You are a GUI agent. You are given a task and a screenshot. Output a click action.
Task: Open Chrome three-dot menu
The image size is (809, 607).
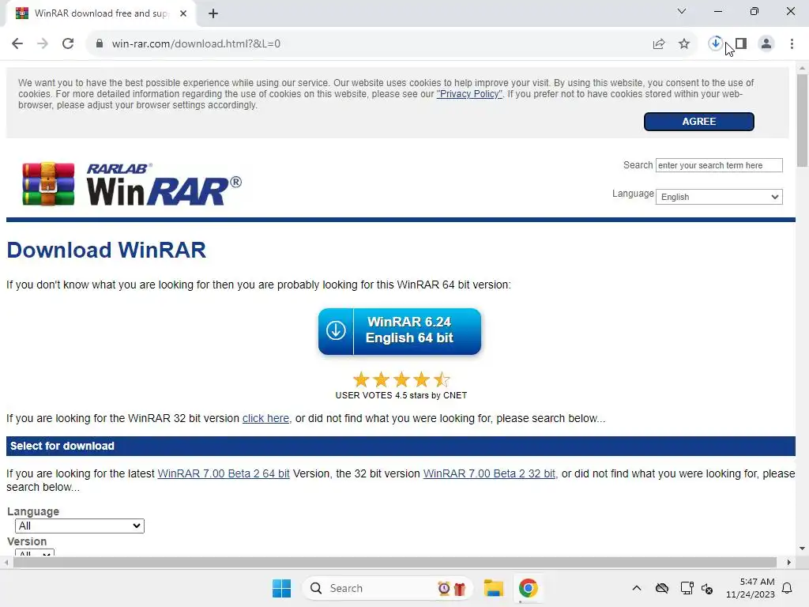point(792,44)
